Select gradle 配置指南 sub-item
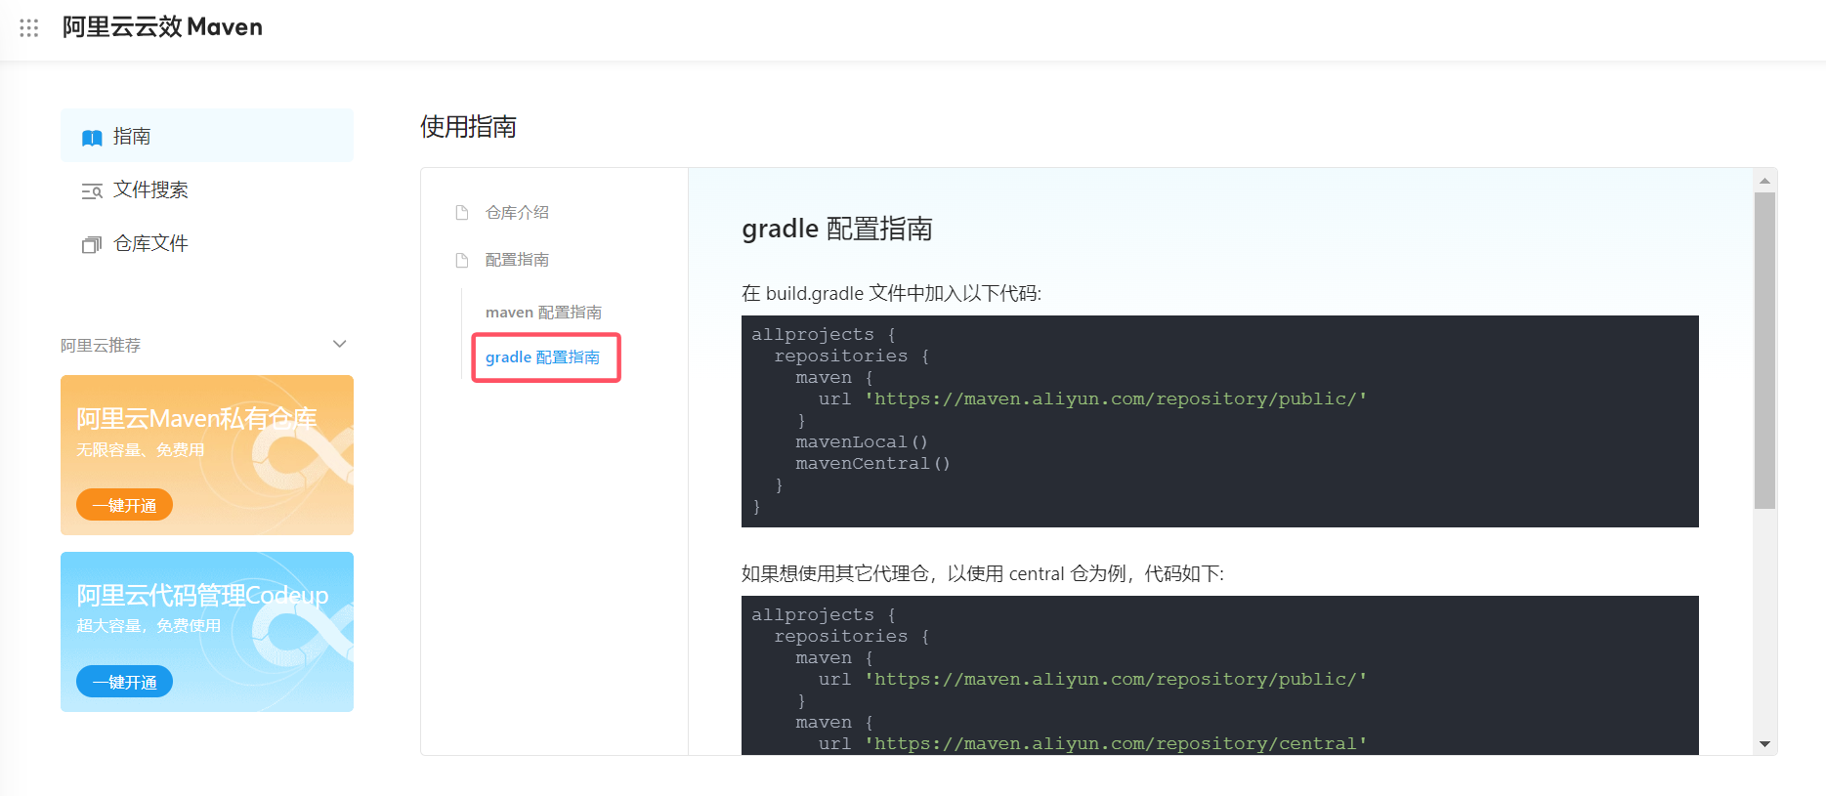Screen dimensions: 1826x796 coord(543,357)
